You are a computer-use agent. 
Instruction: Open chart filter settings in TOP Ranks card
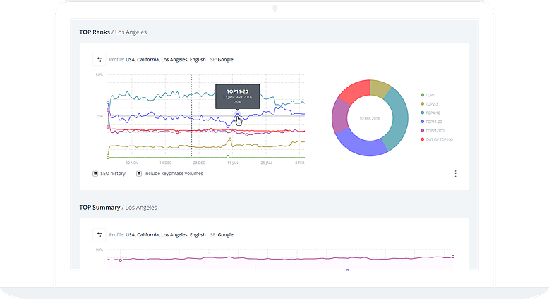click(99, 60)
